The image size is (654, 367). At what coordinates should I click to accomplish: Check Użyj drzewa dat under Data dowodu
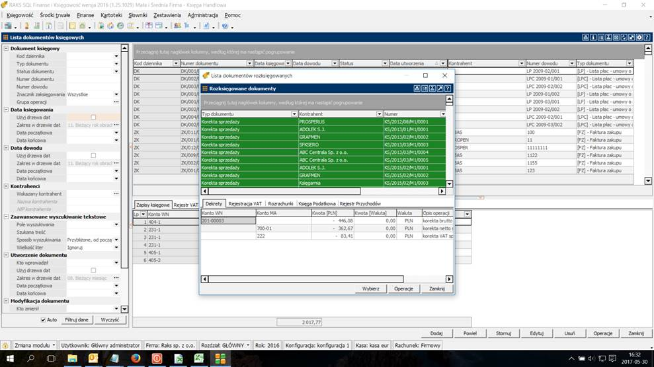click(x=93, y=156)
